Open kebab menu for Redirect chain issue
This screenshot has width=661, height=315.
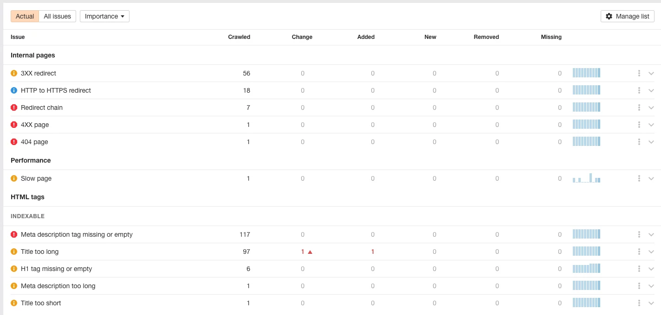click(x=639, y=107)
